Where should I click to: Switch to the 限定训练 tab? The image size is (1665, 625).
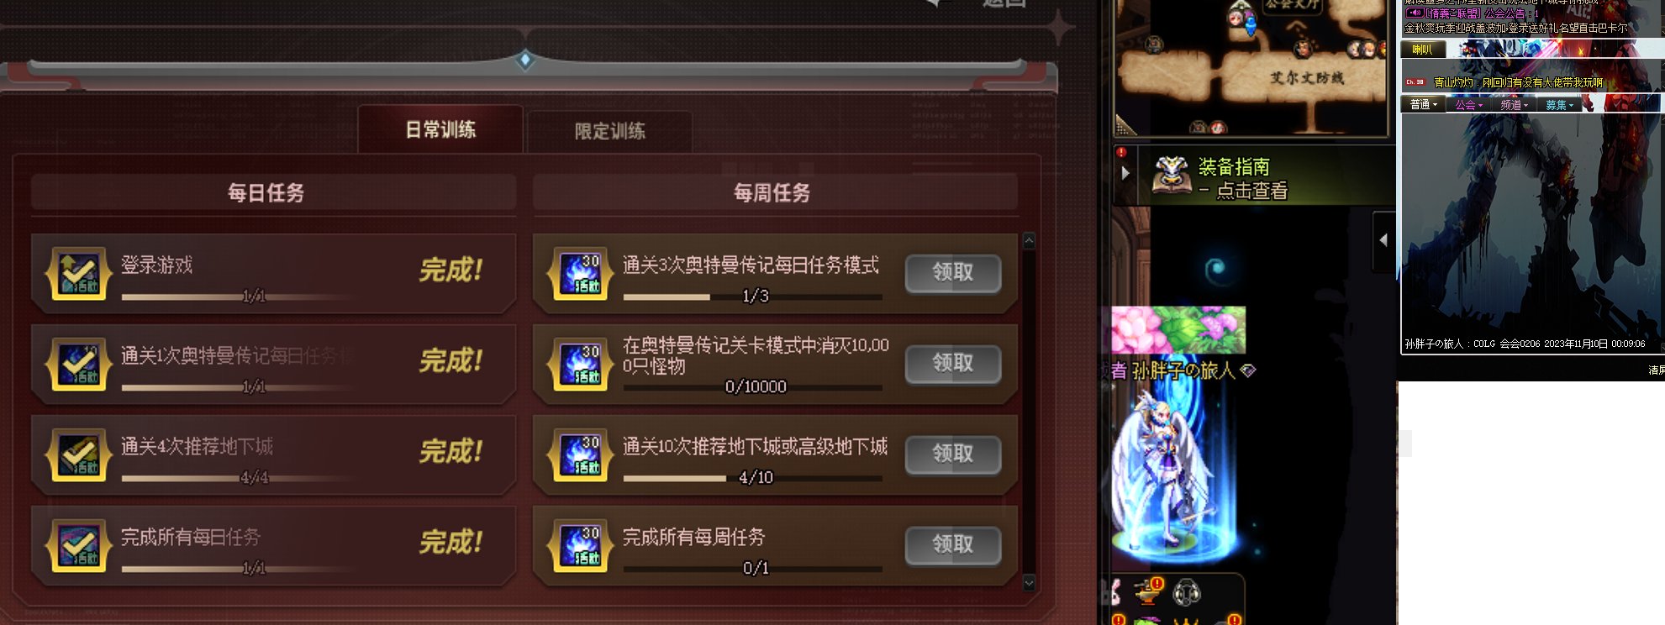pyautogui.click(x=609, y=131)
